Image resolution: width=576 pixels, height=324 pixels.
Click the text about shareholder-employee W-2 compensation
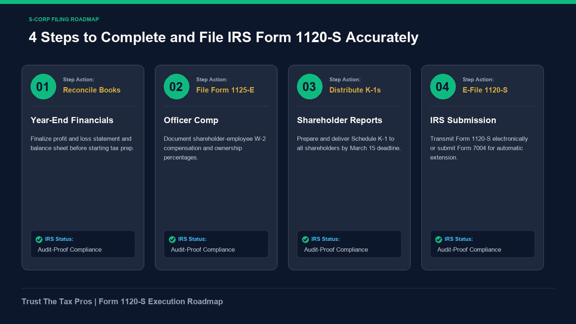pyautogui.click(x=215, y=148)
